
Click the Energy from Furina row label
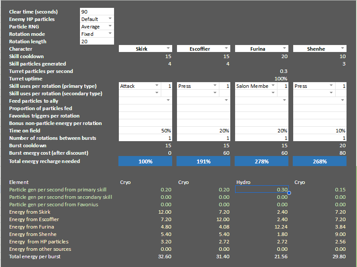31,227
